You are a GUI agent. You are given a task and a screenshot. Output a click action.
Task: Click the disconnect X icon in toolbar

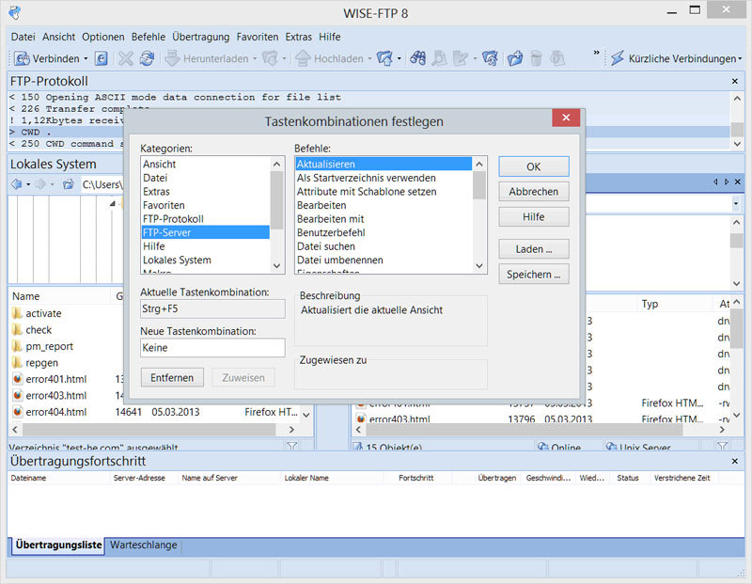coord(126,58)
